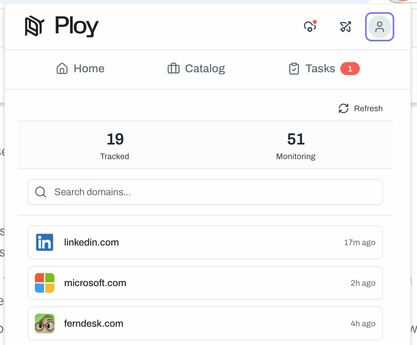Click the red Tasks badge showing 1
The height and width of the screenshot is (345, 417).
[350, 69]
